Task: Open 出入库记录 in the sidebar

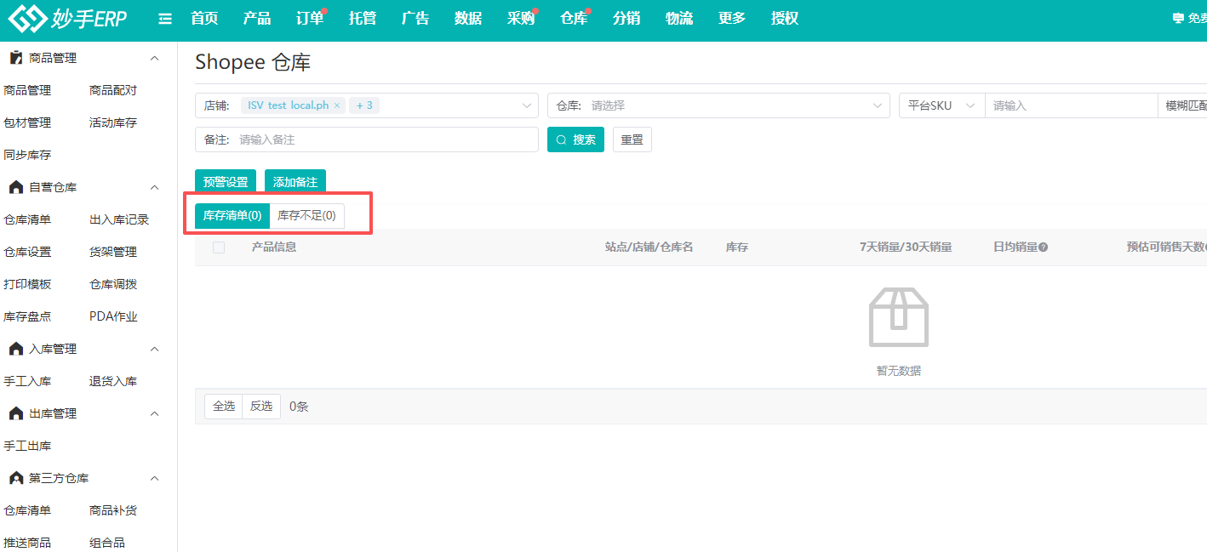Action: [119, 219]
